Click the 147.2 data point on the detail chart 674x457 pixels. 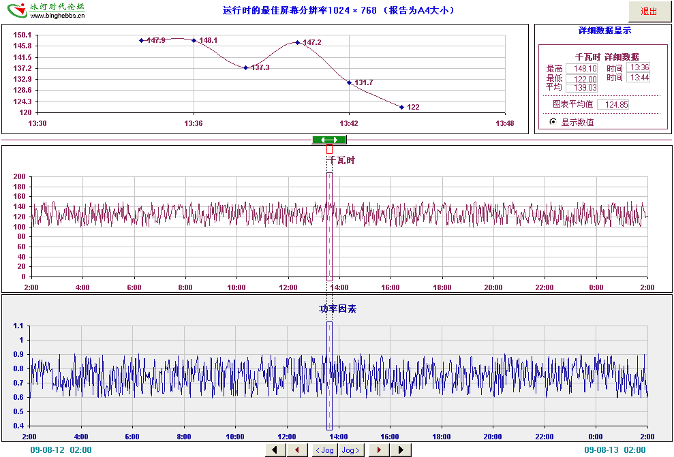tap(297, 42)
